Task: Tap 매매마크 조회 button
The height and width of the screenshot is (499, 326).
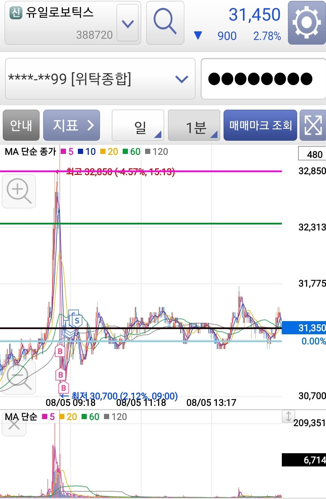Action: click(260, 125)
